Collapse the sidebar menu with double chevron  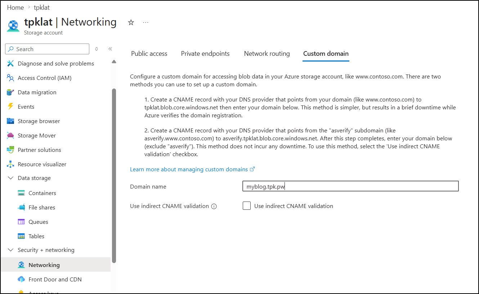point(110,49)
